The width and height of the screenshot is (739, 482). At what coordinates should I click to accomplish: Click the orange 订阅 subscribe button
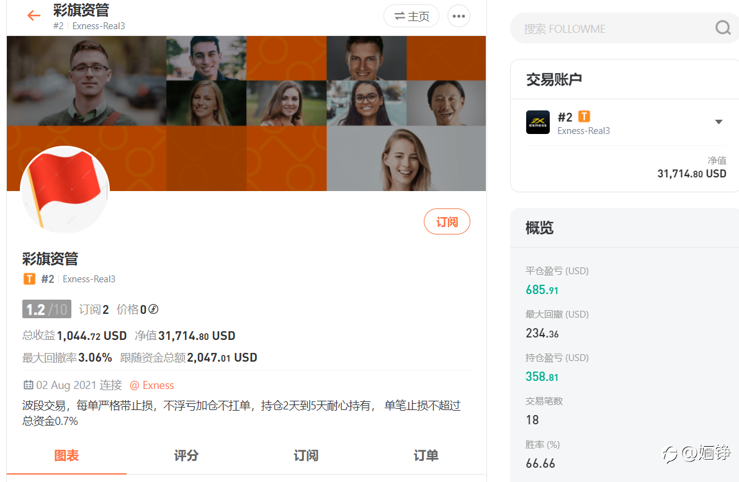(447, 221)
